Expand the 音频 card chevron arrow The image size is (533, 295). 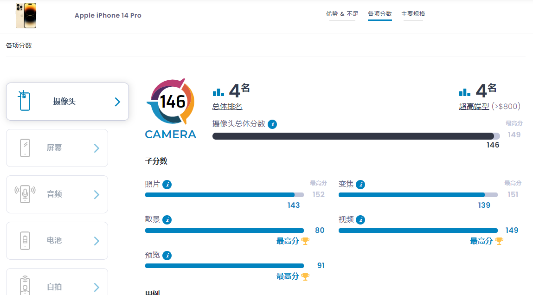click(x=96, y=194)
